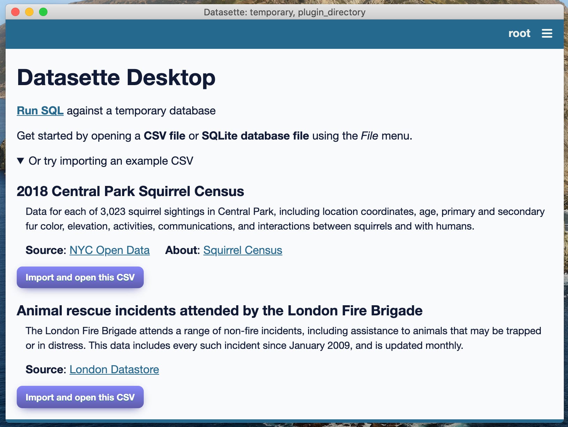Open the hamburger navigation menu
This screenshot has height=427, width=568.
point(547,33)
